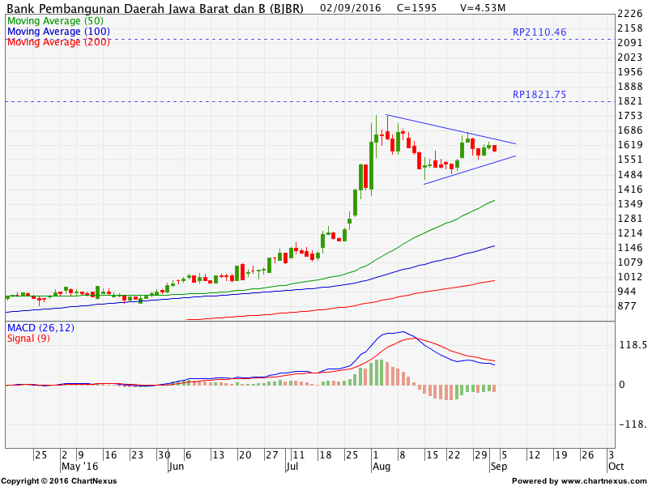Select the Moving Average (200) legend label
The image size is (648, 486).
(x=58, y=42)
